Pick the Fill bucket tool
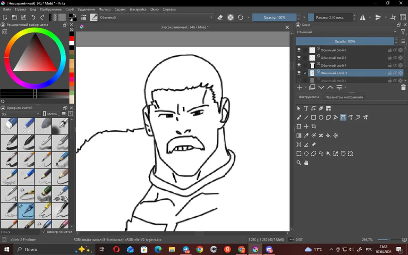The height and width of the screenshot is (255, 408). click(328, 135)
